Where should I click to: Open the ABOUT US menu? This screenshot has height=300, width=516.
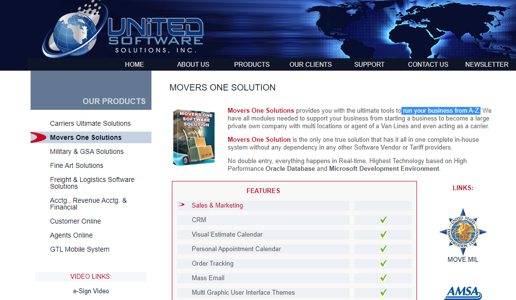pos(193,64)
